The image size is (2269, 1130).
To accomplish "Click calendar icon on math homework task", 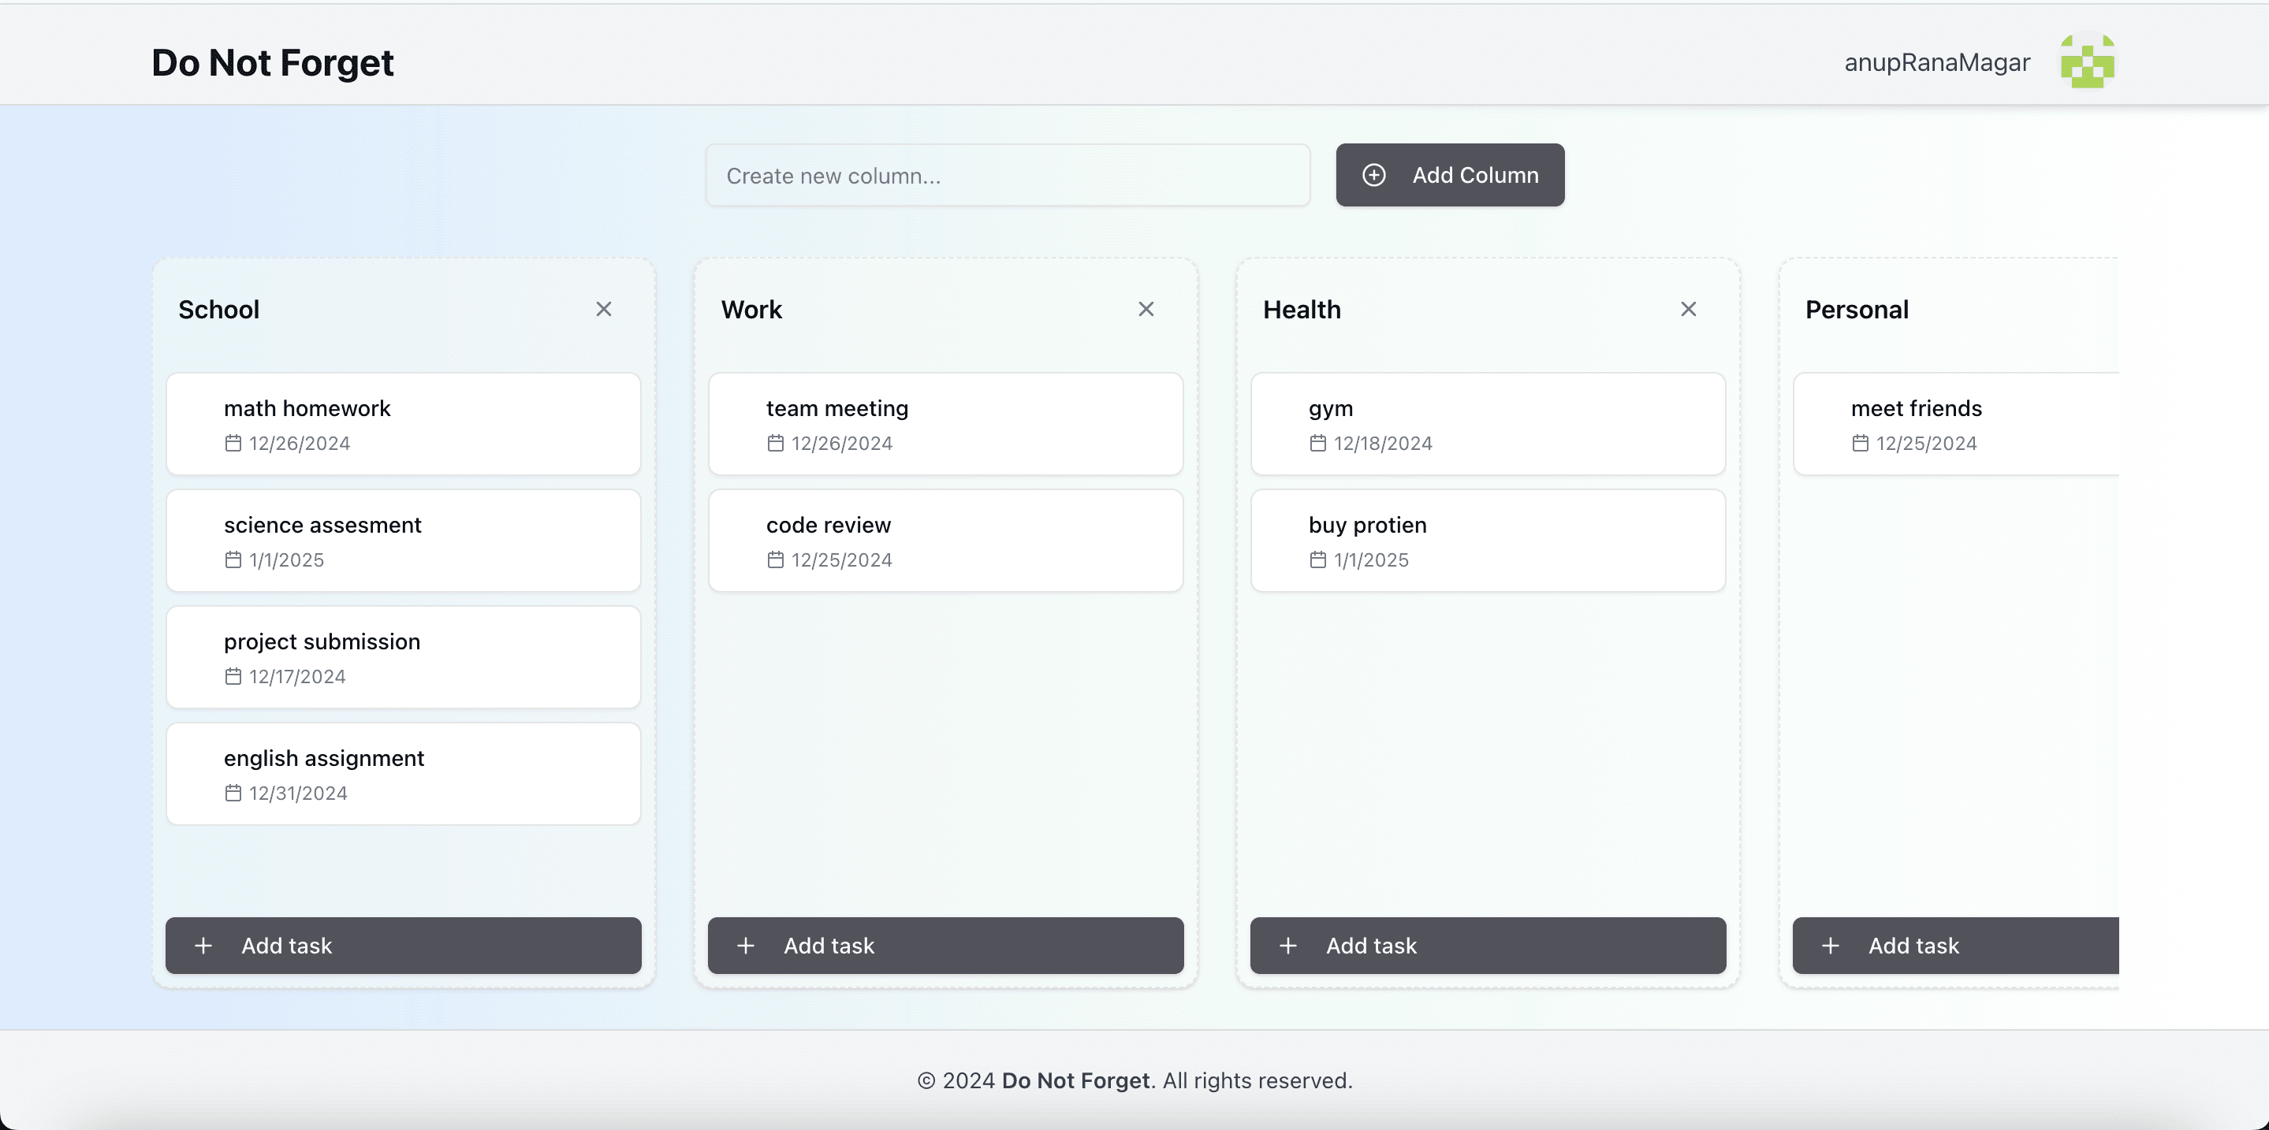I will 233,443.
